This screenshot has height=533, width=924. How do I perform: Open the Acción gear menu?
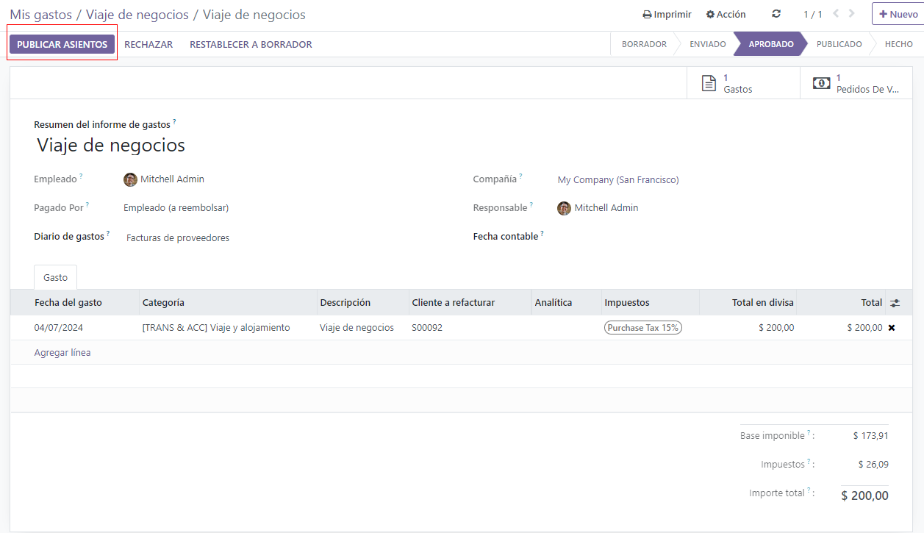[726, 14]
